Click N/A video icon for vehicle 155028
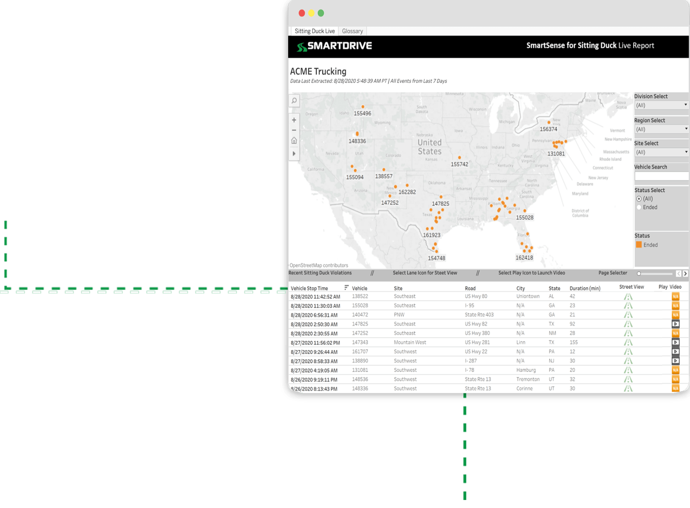Screen dimensions: 690x508 click(675, 306)
